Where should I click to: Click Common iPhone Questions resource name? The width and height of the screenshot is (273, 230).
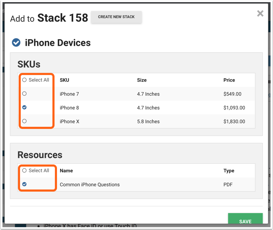pyautogui.click(x=90, y=185)
